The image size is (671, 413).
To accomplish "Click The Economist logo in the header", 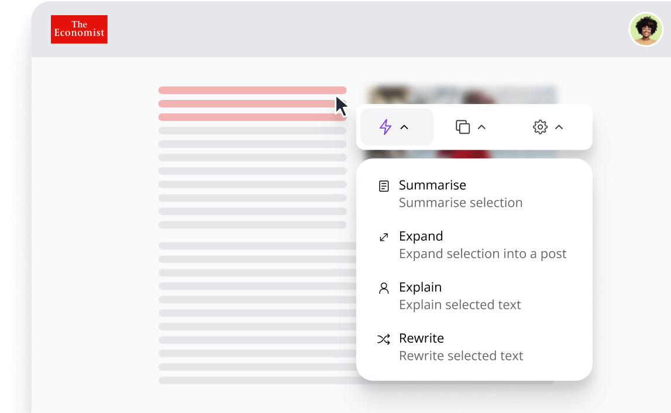I will (79, 29).
